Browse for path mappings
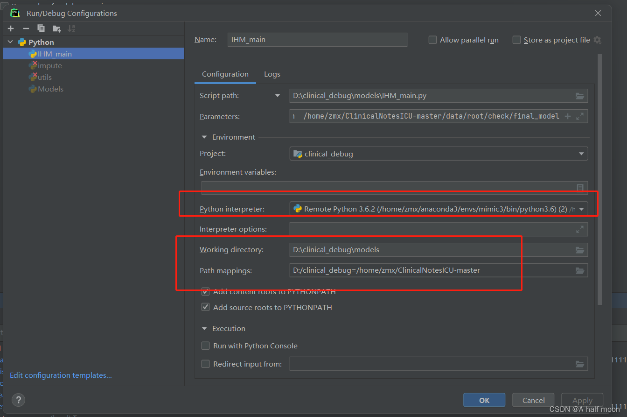 coord(580,270)
